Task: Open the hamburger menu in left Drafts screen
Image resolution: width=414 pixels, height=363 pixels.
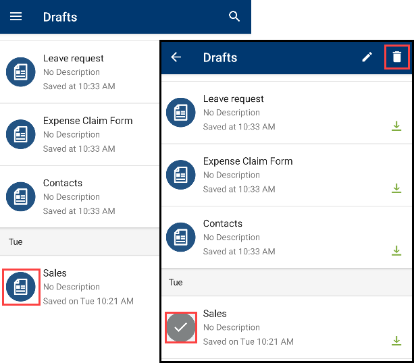Action: pyautogui.click(x=16, y=16)
